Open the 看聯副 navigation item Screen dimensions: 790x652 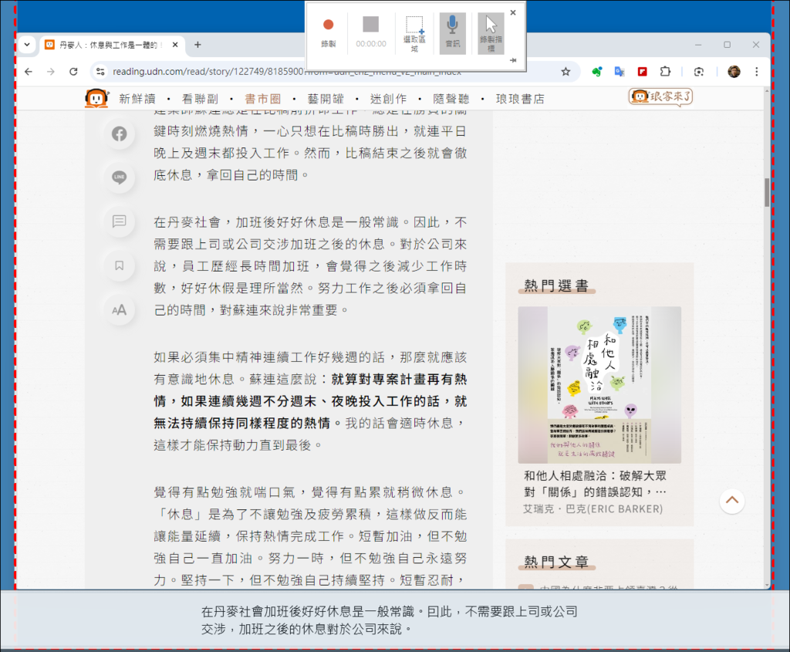pos(200,99)
